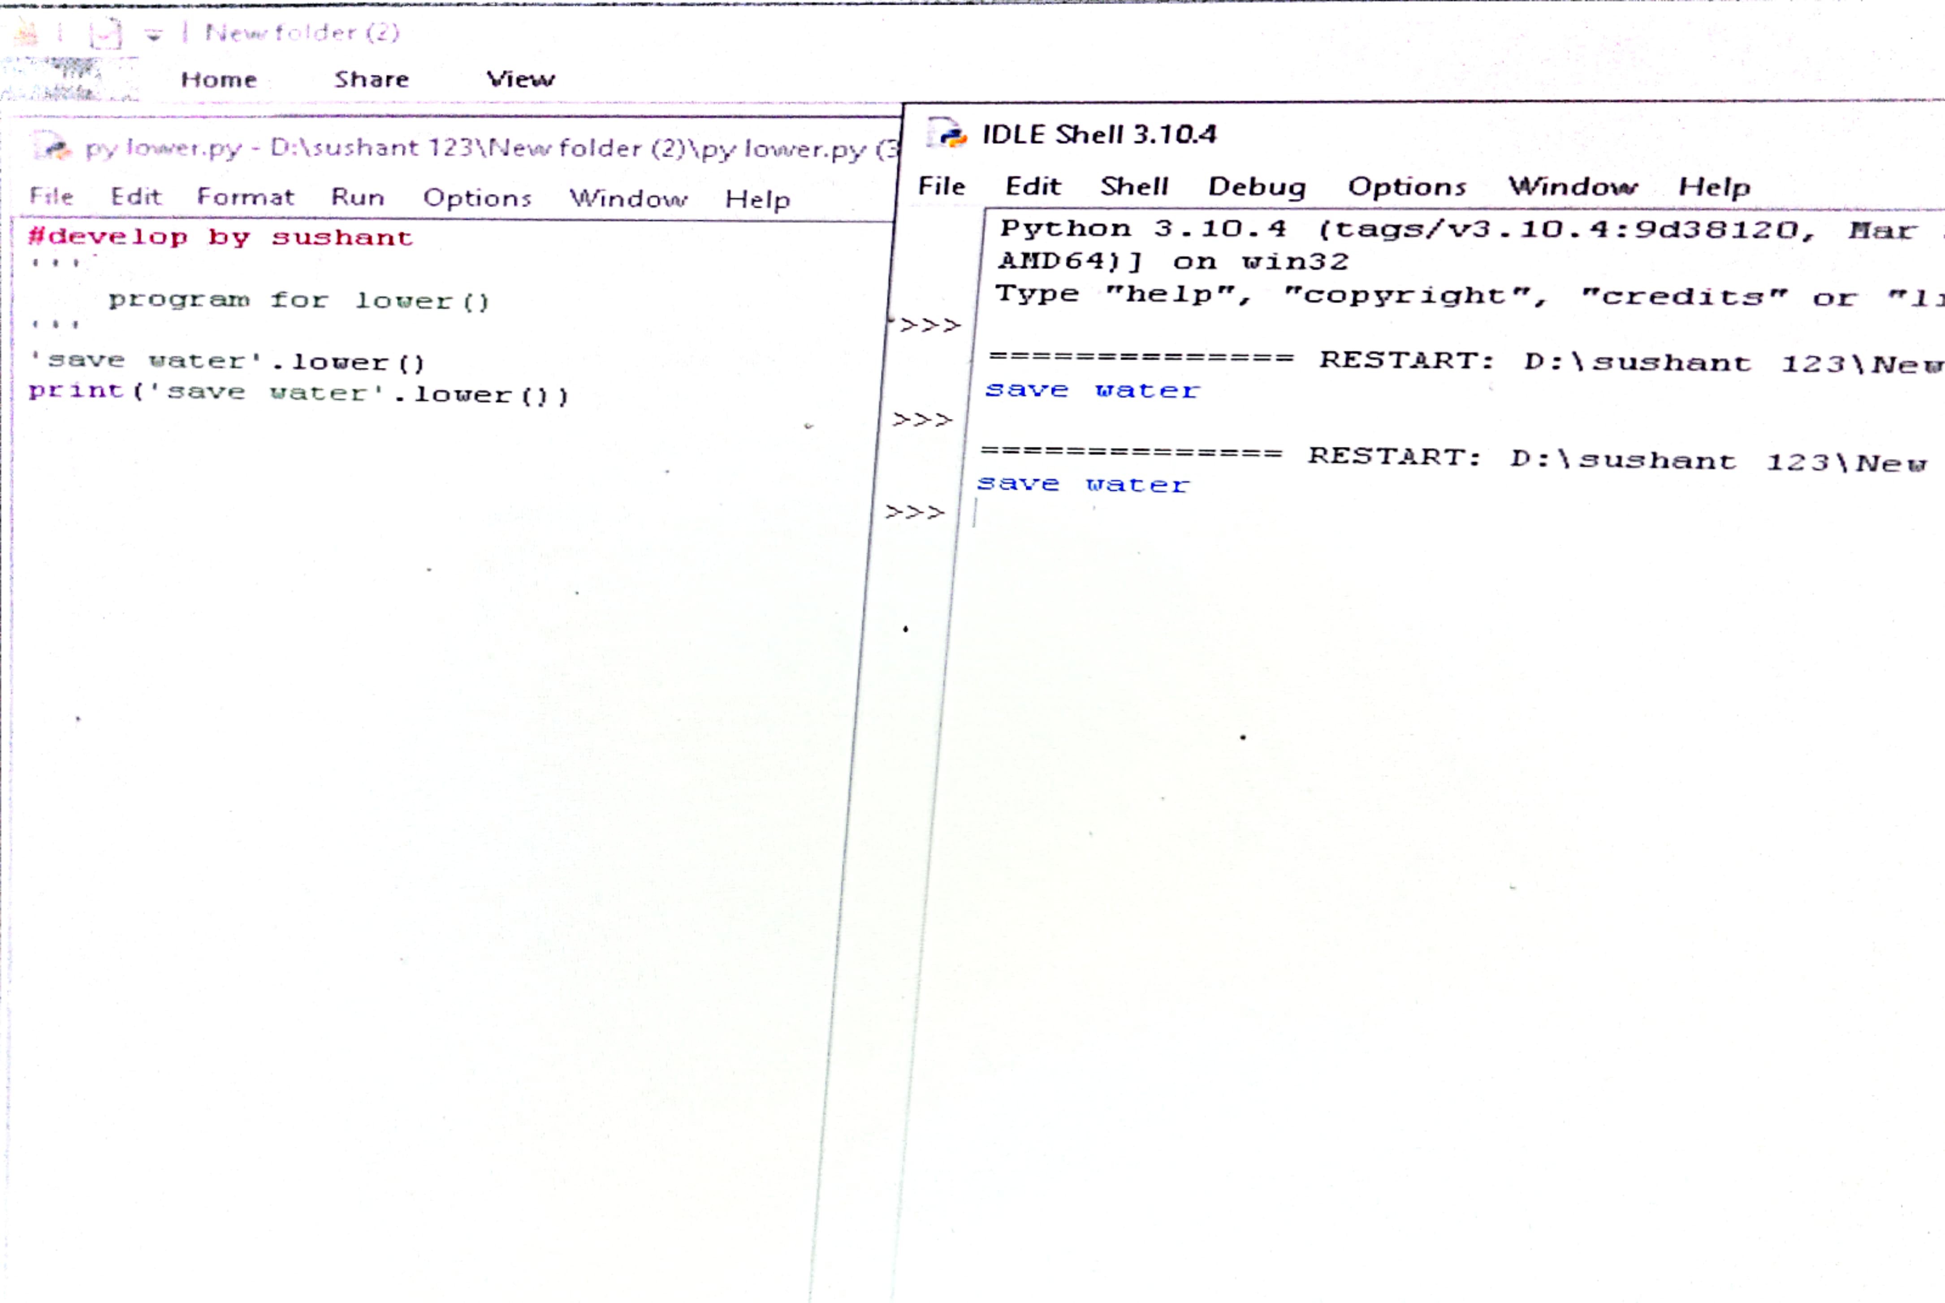Screen dimensions: 1945x1303
Task: Open IDLE Shell's Help menu
Action: [x=1714, y=188]
